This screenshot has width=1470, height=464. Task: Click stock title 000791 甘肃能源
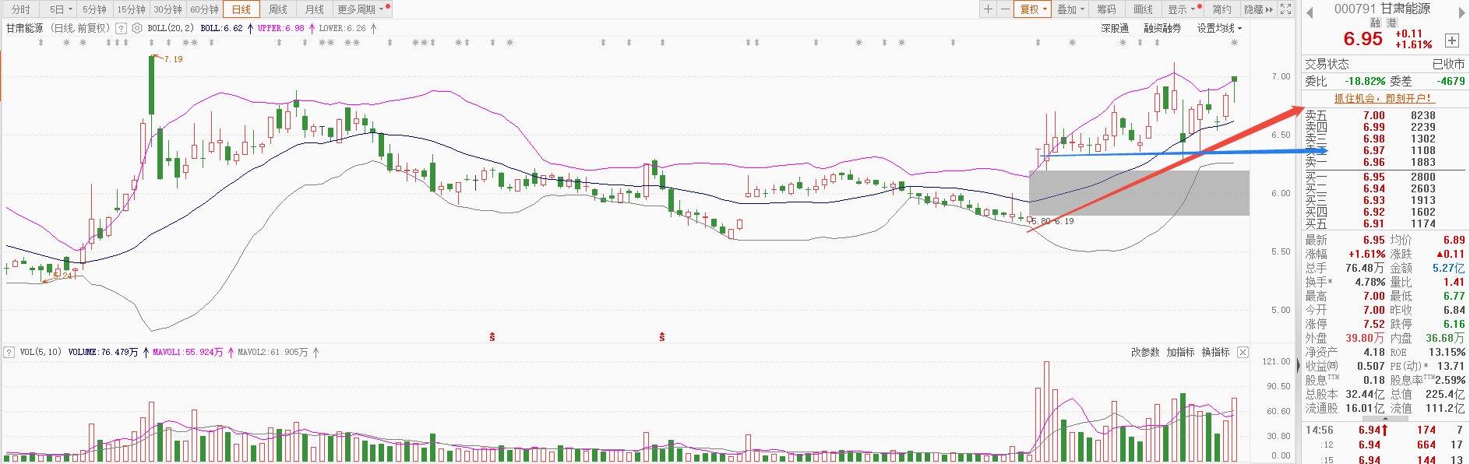point(1382,9)
